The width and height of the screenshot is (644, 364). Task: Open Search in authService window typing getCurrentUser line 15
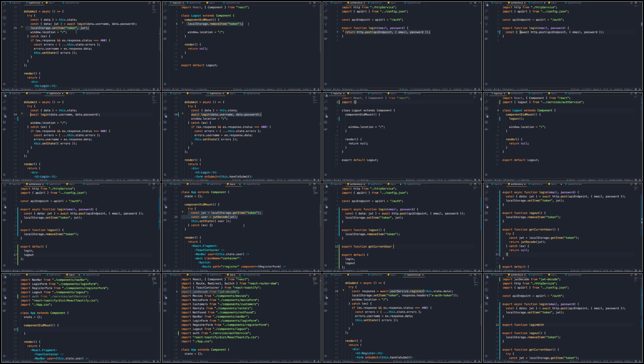pyautogui.click(x=326, y=192)
